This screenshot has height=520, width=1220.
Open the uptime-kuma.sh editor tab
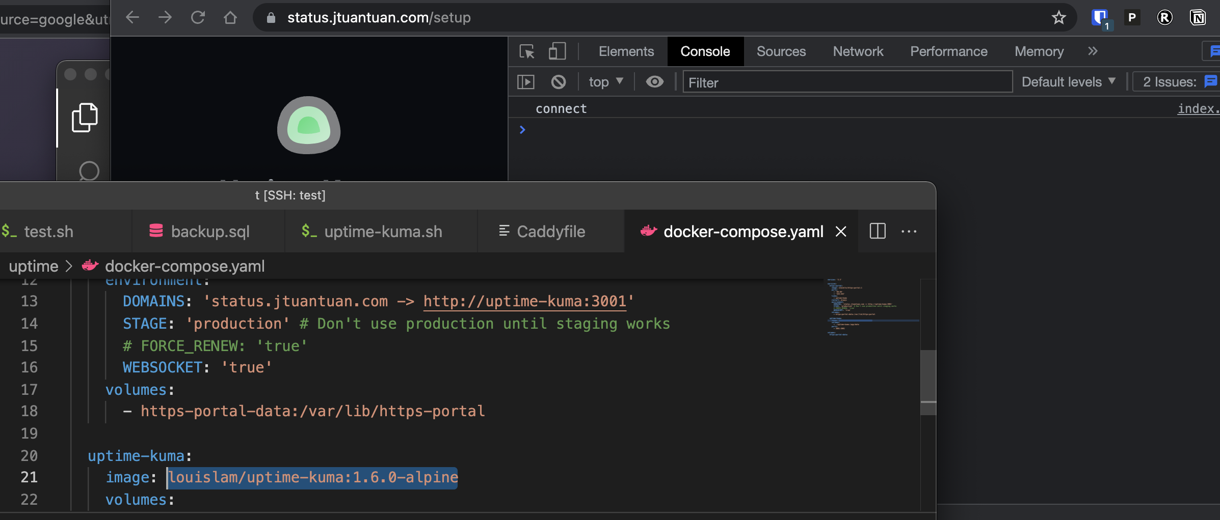tap(381, 232)
